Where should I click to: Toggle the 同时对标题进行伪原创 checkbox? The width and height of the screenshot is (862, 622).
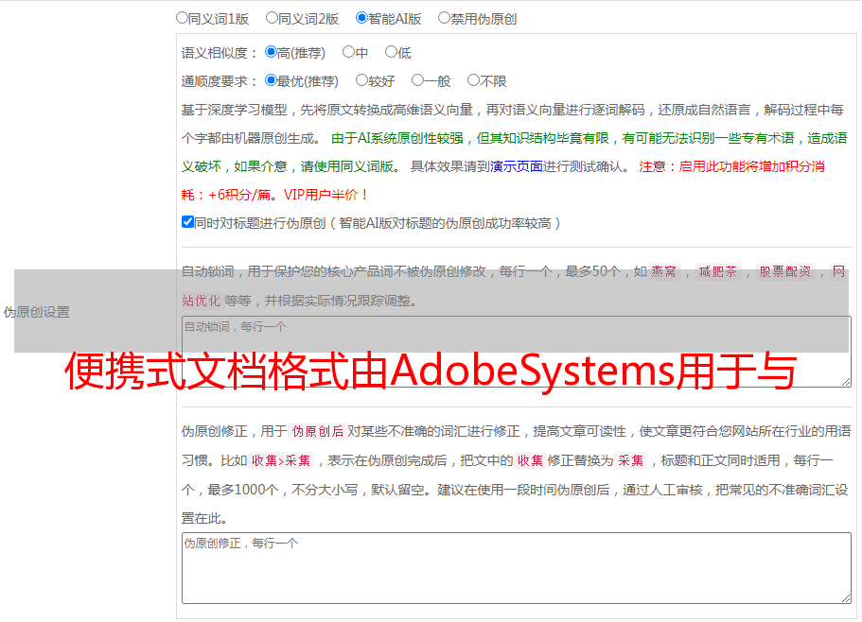tap(187, 222)
